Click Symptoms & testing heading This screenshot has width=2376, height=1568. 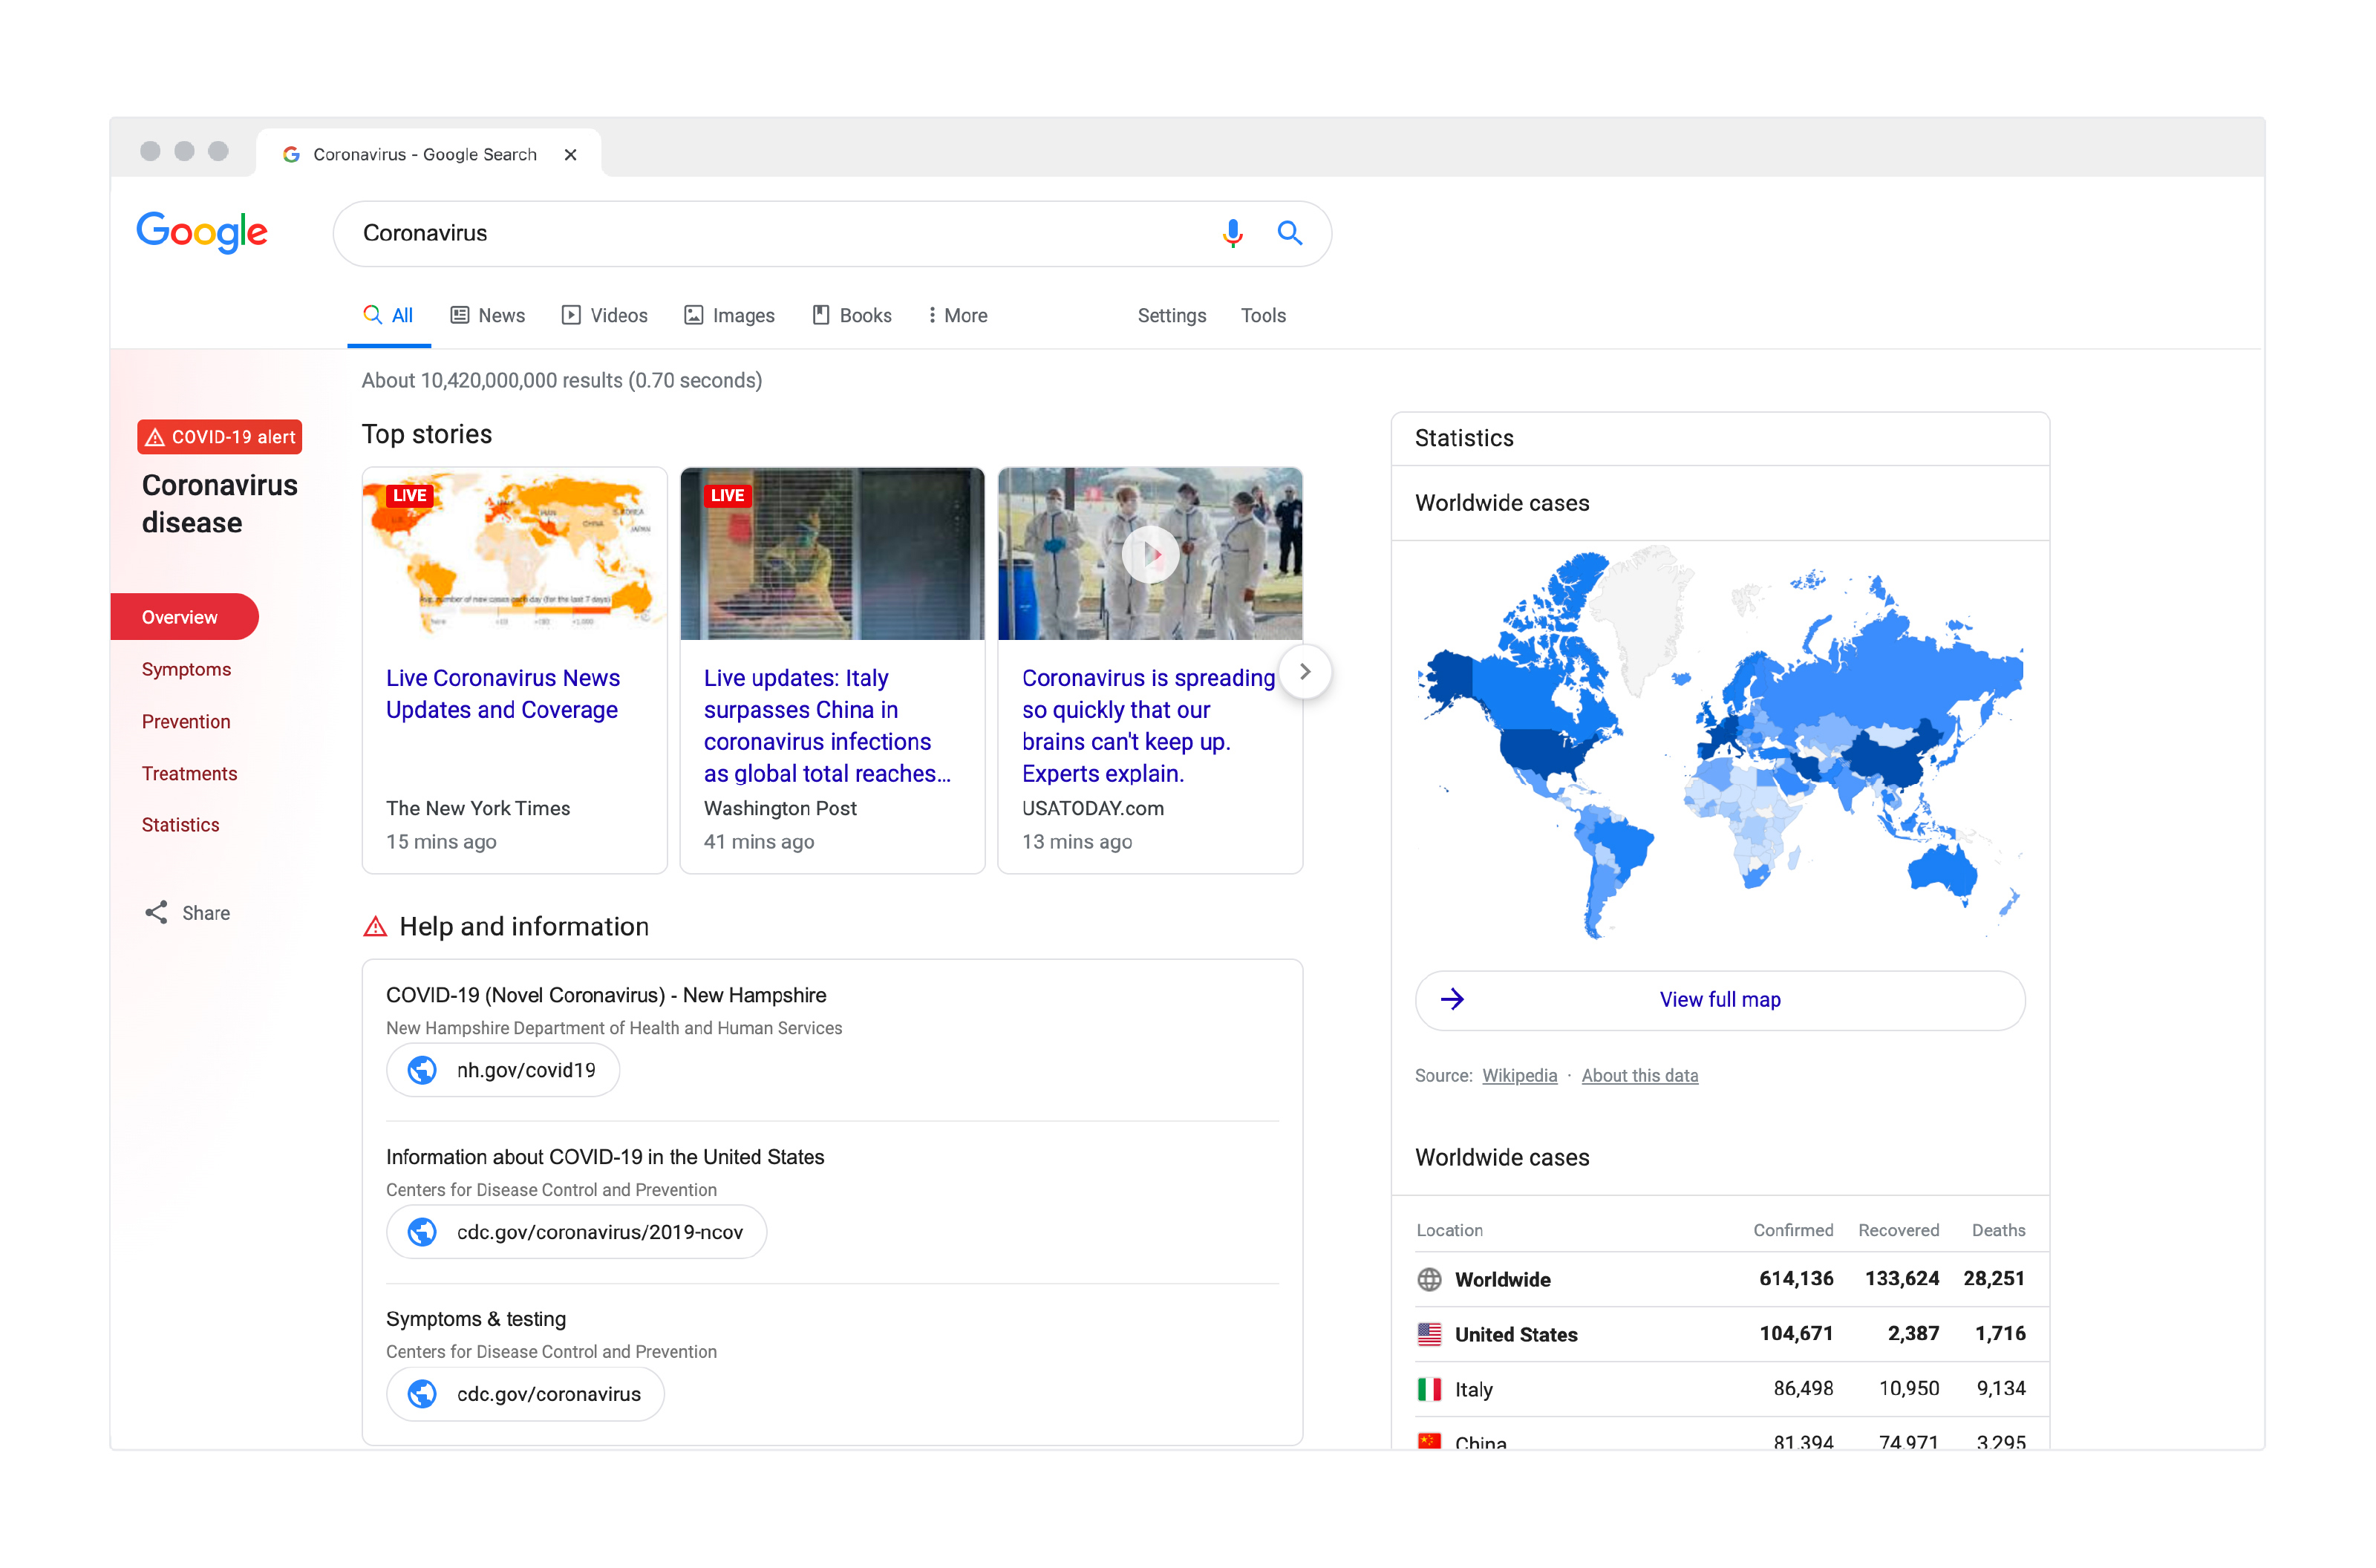[x=476, y=1319]
